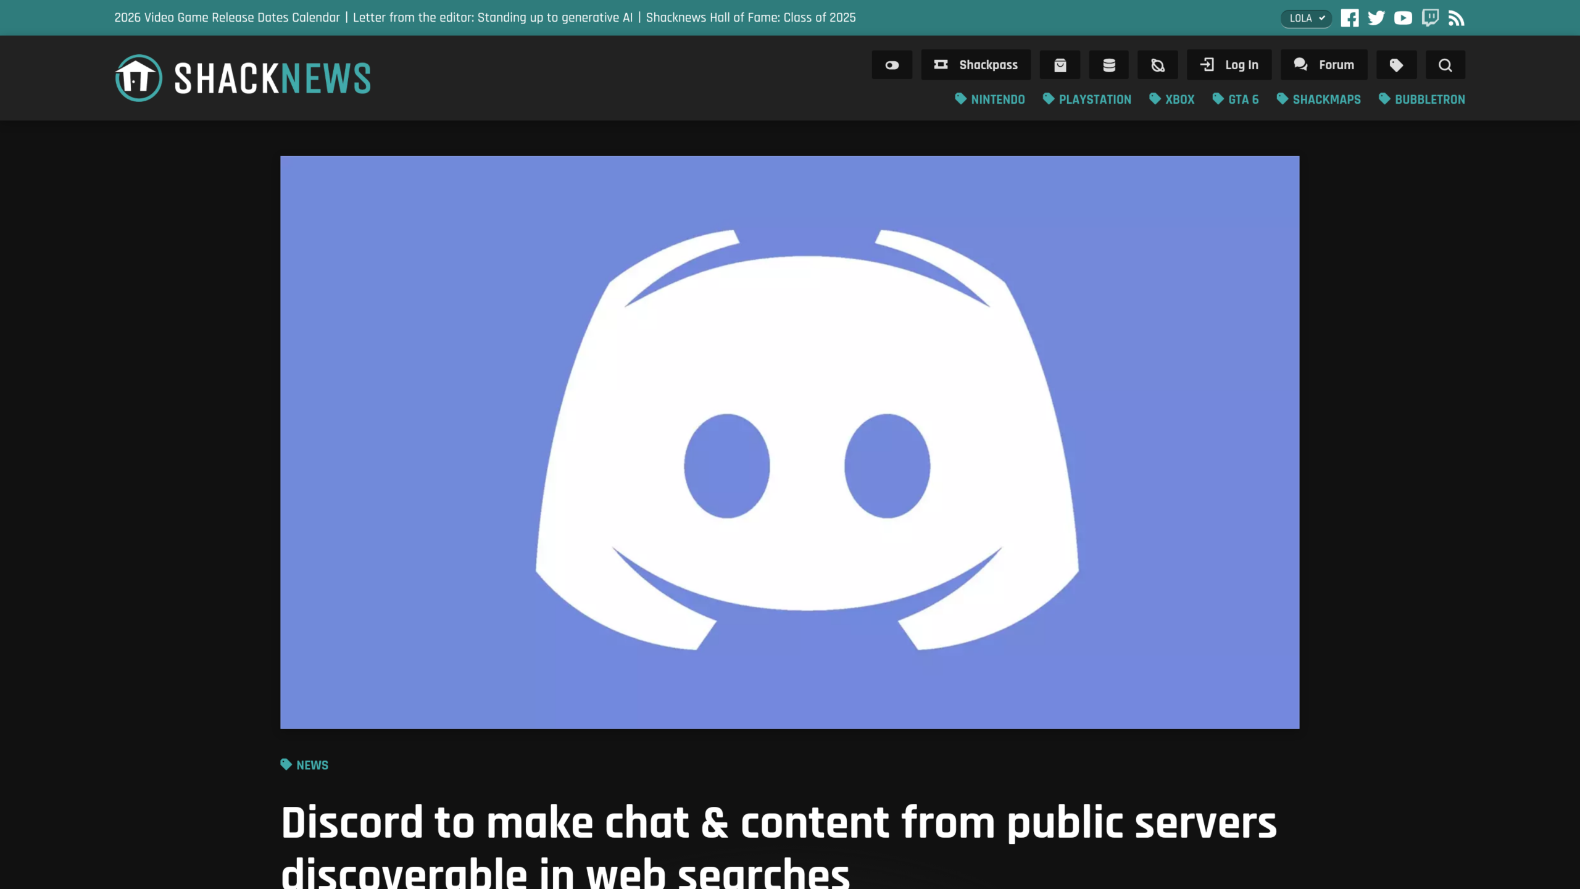
Task: Open Shacknews Hall of Fame: Class of 2025
Action: [750, 17]
